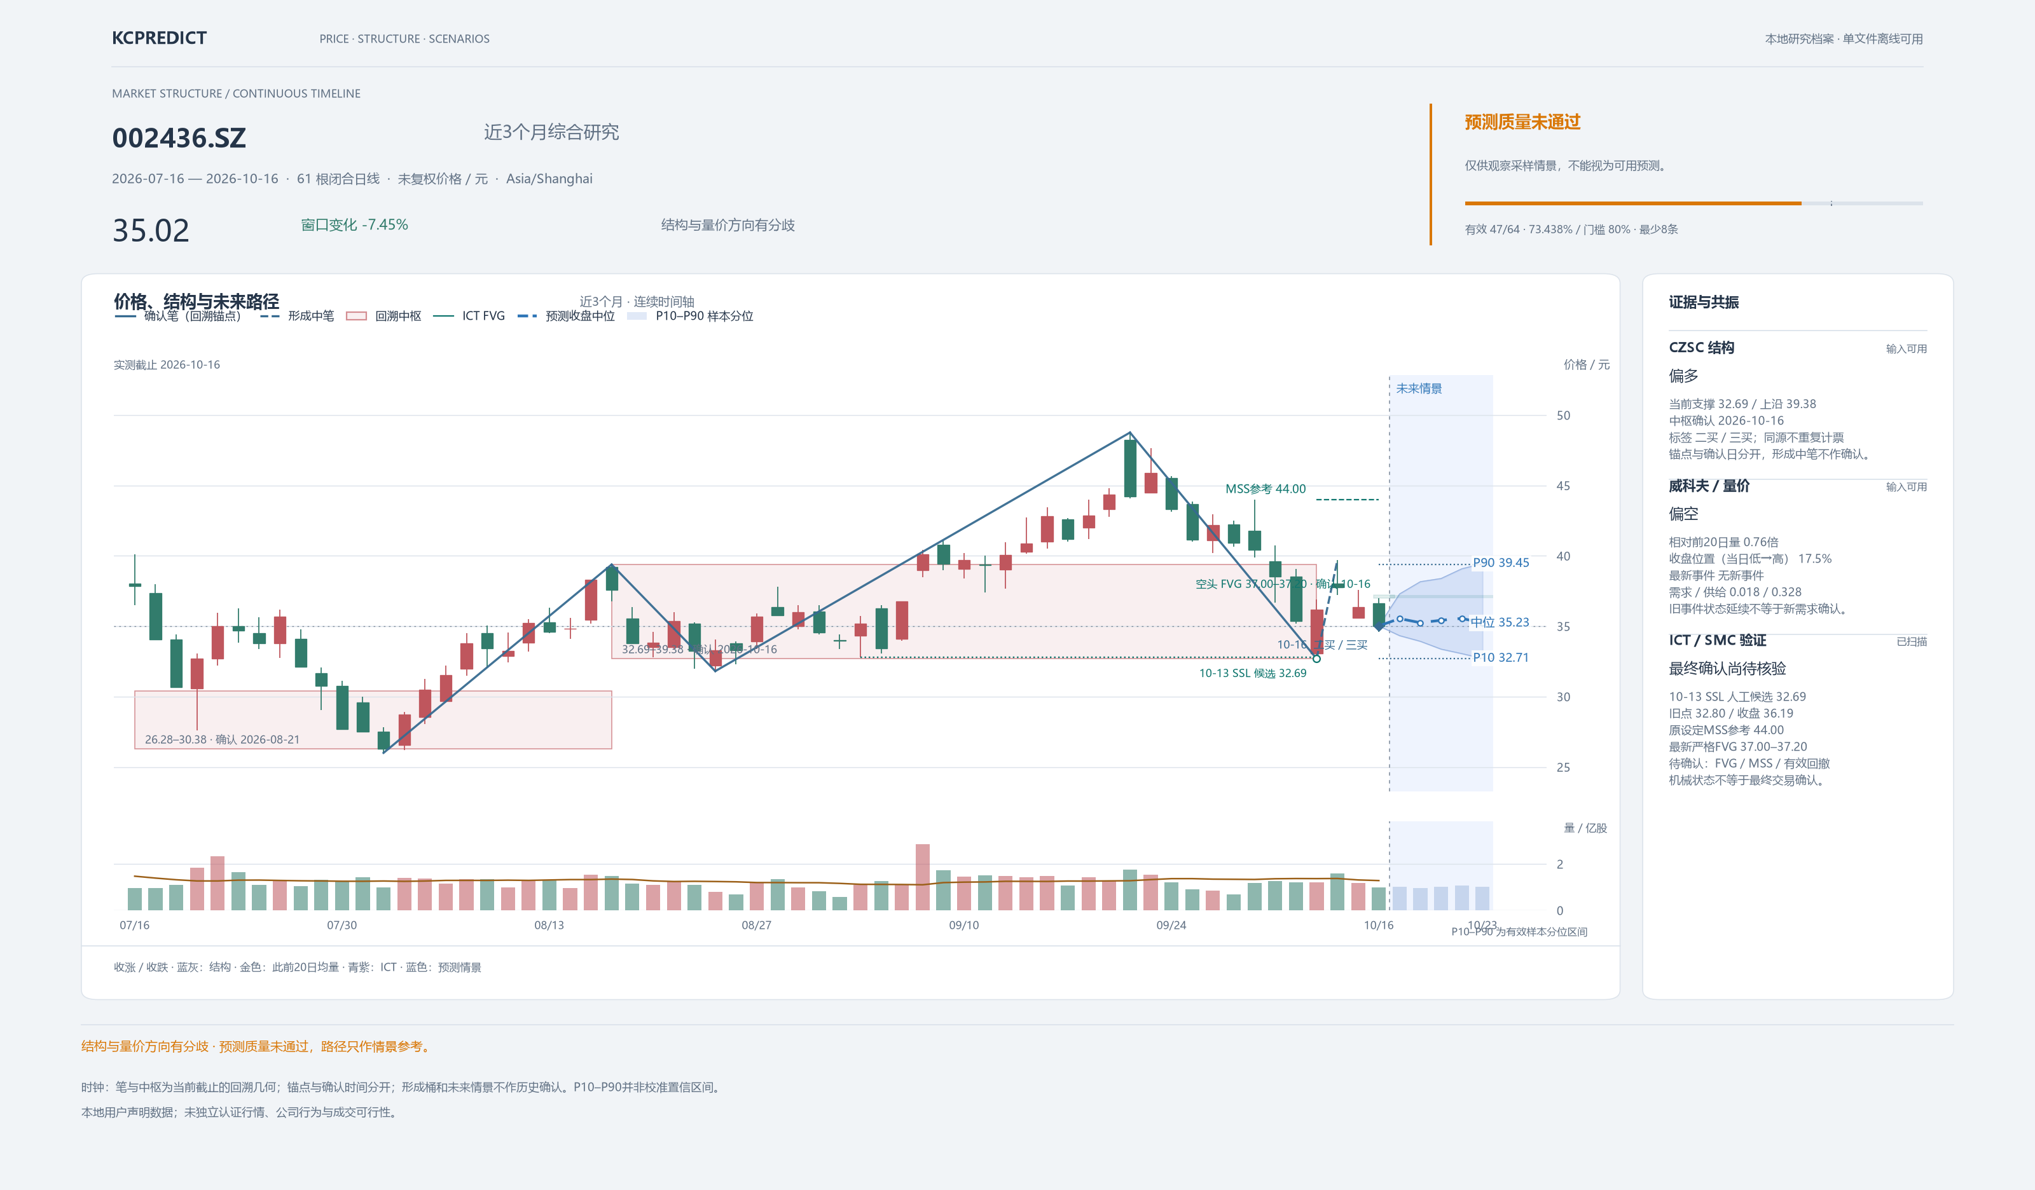Image resolution: width=2035 pixels, height=1190 pixels.
Task: Click the 最终确认尚待核验 status text
Action: [1727, 669]
